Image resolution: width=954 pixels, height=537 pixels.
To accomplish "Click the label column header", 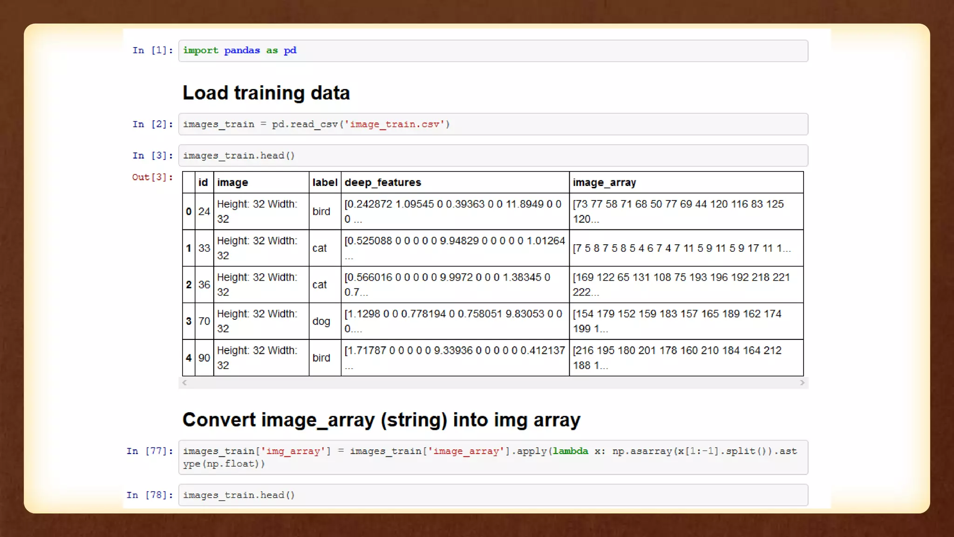I will tap(325, 183).
